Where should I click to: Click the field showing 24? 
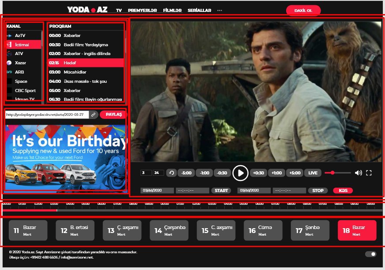159,173
